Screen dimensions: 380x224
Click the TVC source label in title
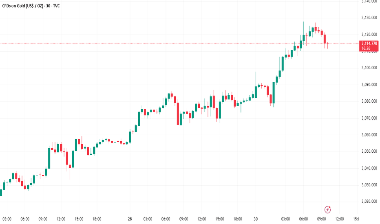[56, 6]
